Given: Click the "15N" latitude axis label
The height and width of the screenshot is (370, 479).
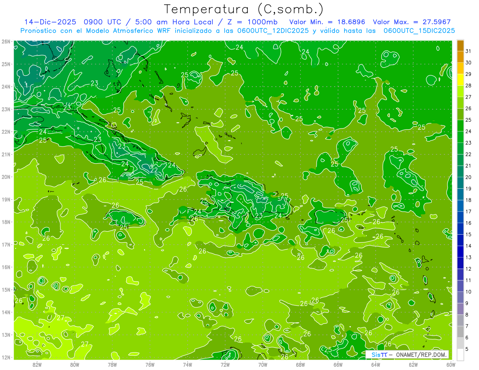Looking at the screenshot, I should click(6, 290).
